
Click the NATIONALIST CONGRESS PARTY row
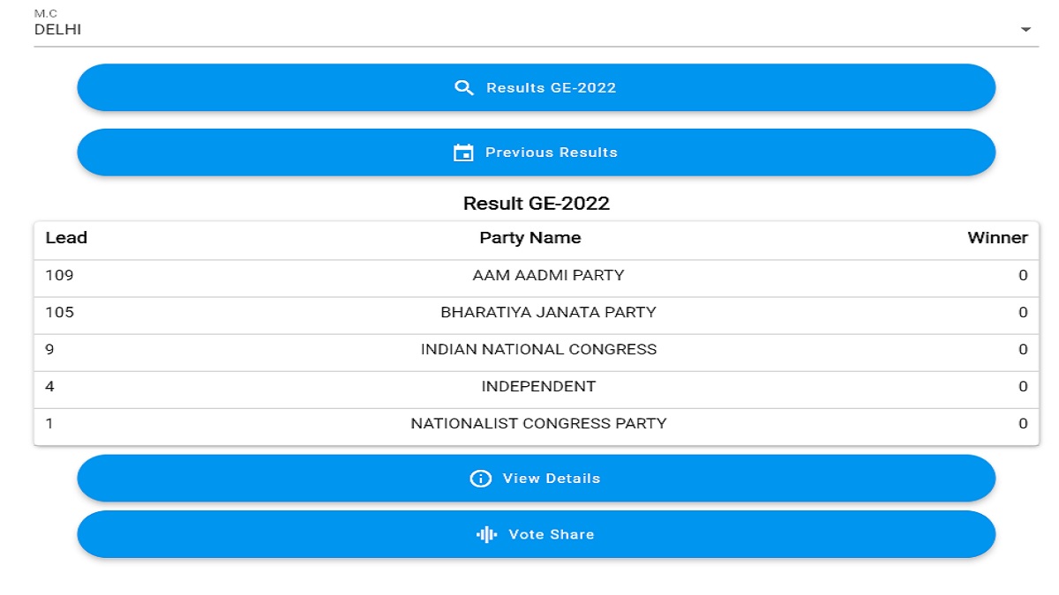(535, 423)
